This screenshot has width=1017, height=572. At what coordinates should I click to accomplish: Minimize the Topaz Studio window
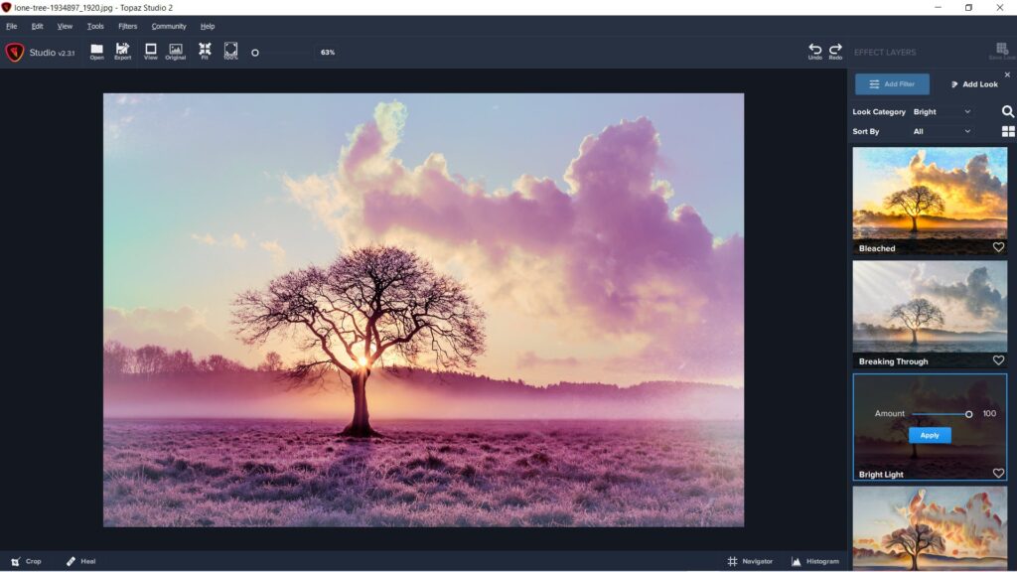938,8
